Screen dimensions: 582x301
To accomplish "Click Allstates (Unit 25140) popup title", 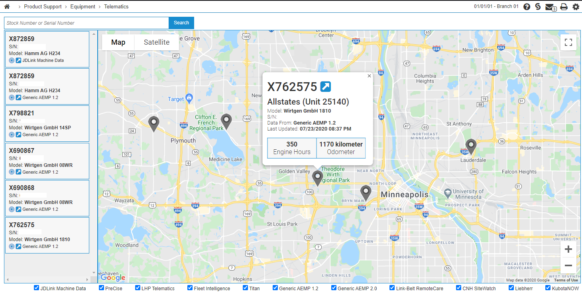I will click(308, 101).
